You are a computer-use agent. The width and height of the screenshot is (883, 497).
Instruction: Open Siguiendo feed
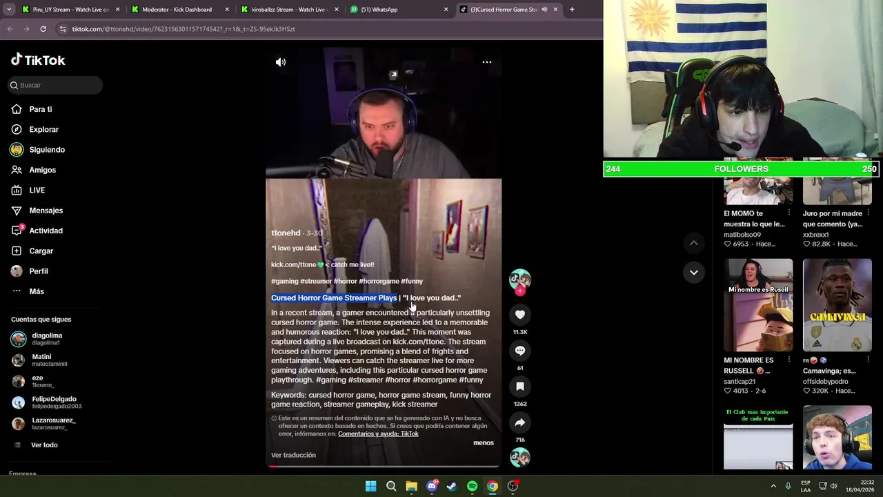tap(46, 150)
